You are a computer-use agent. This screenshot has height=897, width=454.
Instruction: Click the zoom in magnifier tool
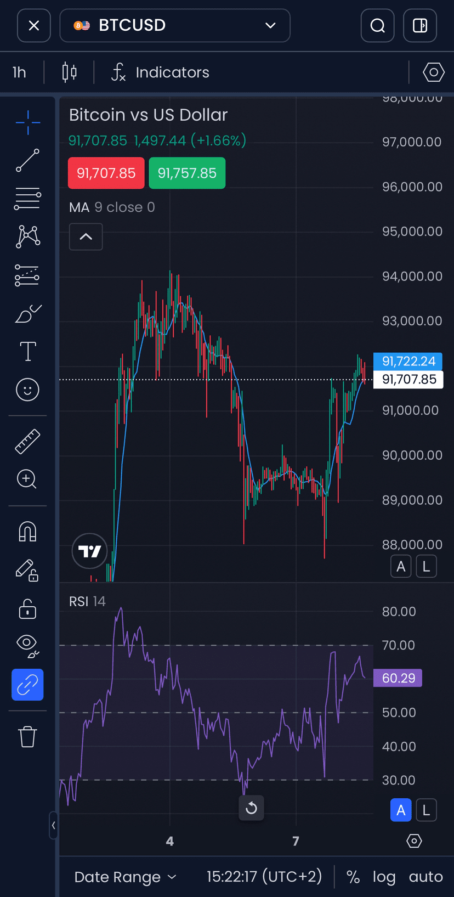27,479
